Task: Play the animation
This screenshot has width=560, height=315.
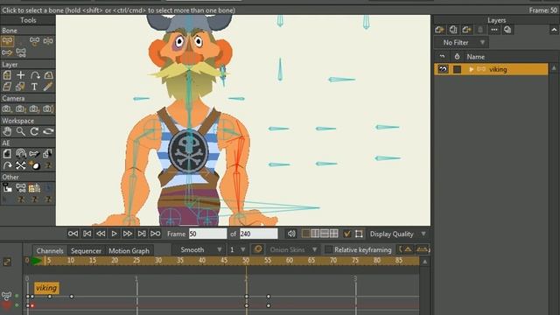Action: tap(114, 234)
